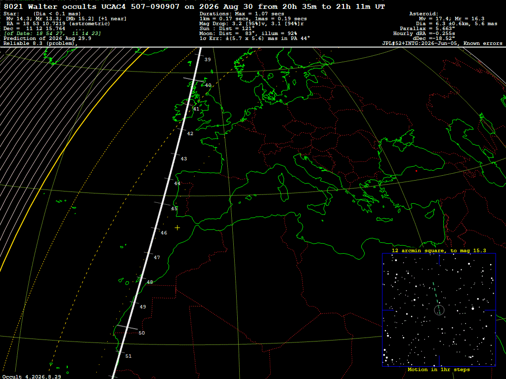Viewport: 506px width, 379px height.
Task: Click the 'Occult 4.2026.8.29' version label
Action: [32, 377]
